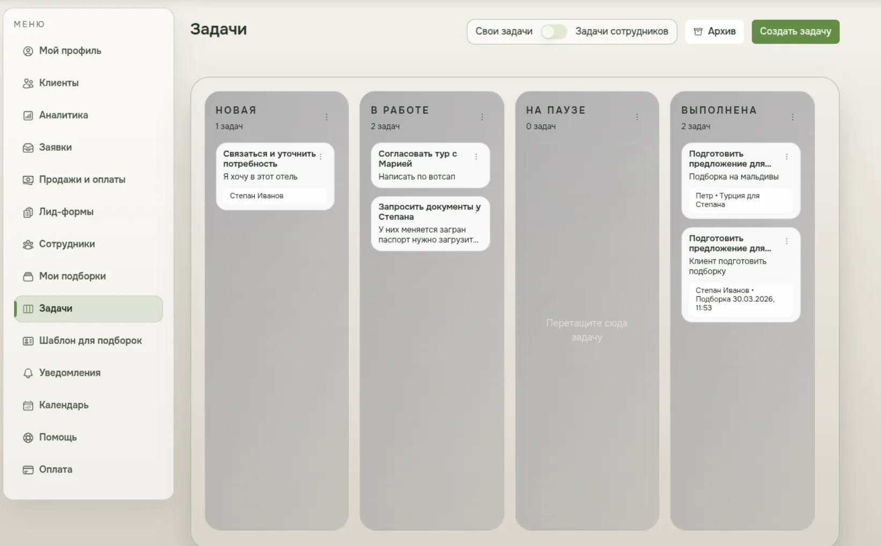This screenshot has width=881, height=546.
Task: Click the Уведомления bell icon
Action: point(28,373)
